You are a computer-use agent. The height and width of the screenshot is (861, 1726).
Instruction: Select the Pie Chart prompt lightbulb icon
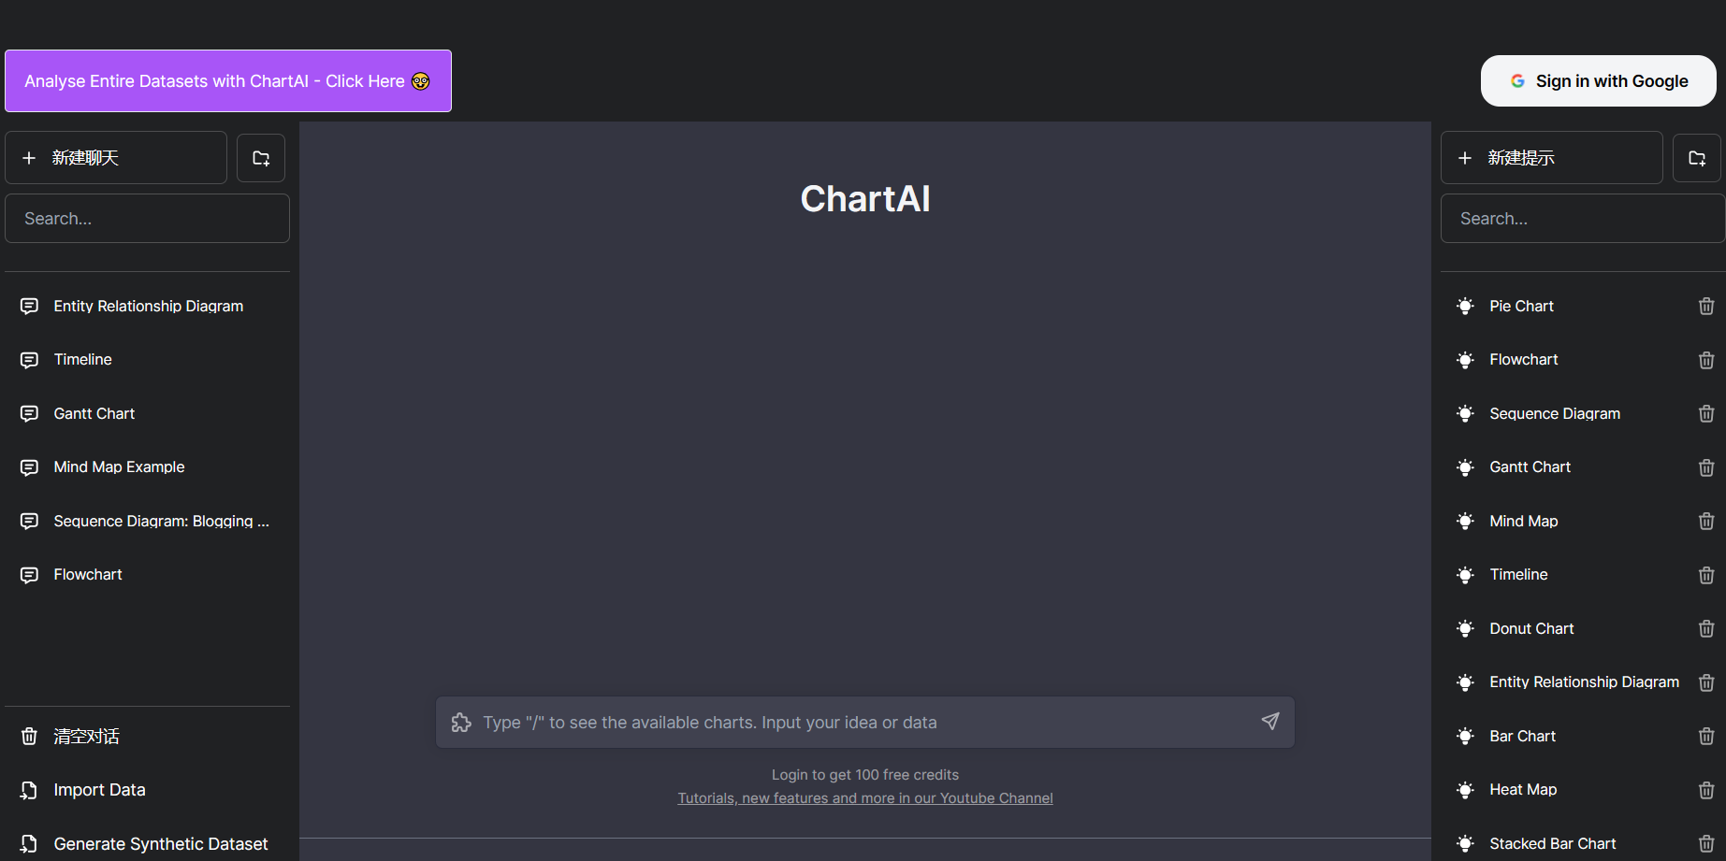1465,306
